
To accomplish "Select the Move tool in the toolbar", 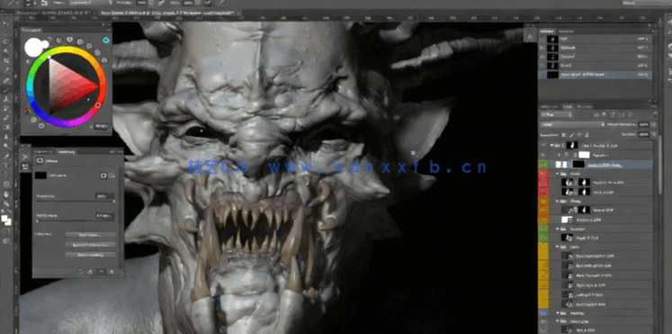I will tap(6, 23).
